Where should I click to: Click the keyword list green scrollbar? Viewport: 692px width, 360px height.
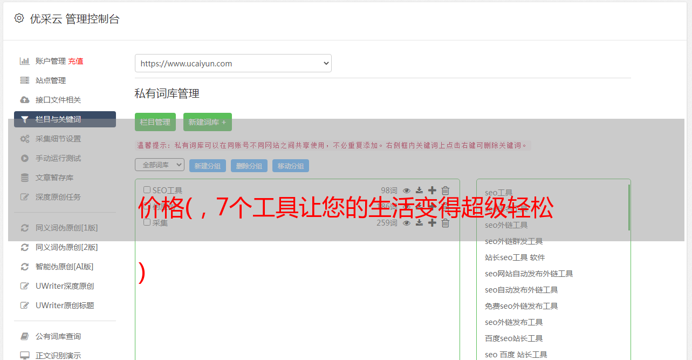(x=629, y=207)
